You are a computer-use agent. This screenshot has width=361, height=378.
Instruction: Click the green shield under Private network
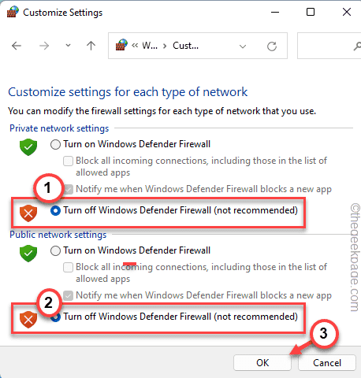coord(28,147)
